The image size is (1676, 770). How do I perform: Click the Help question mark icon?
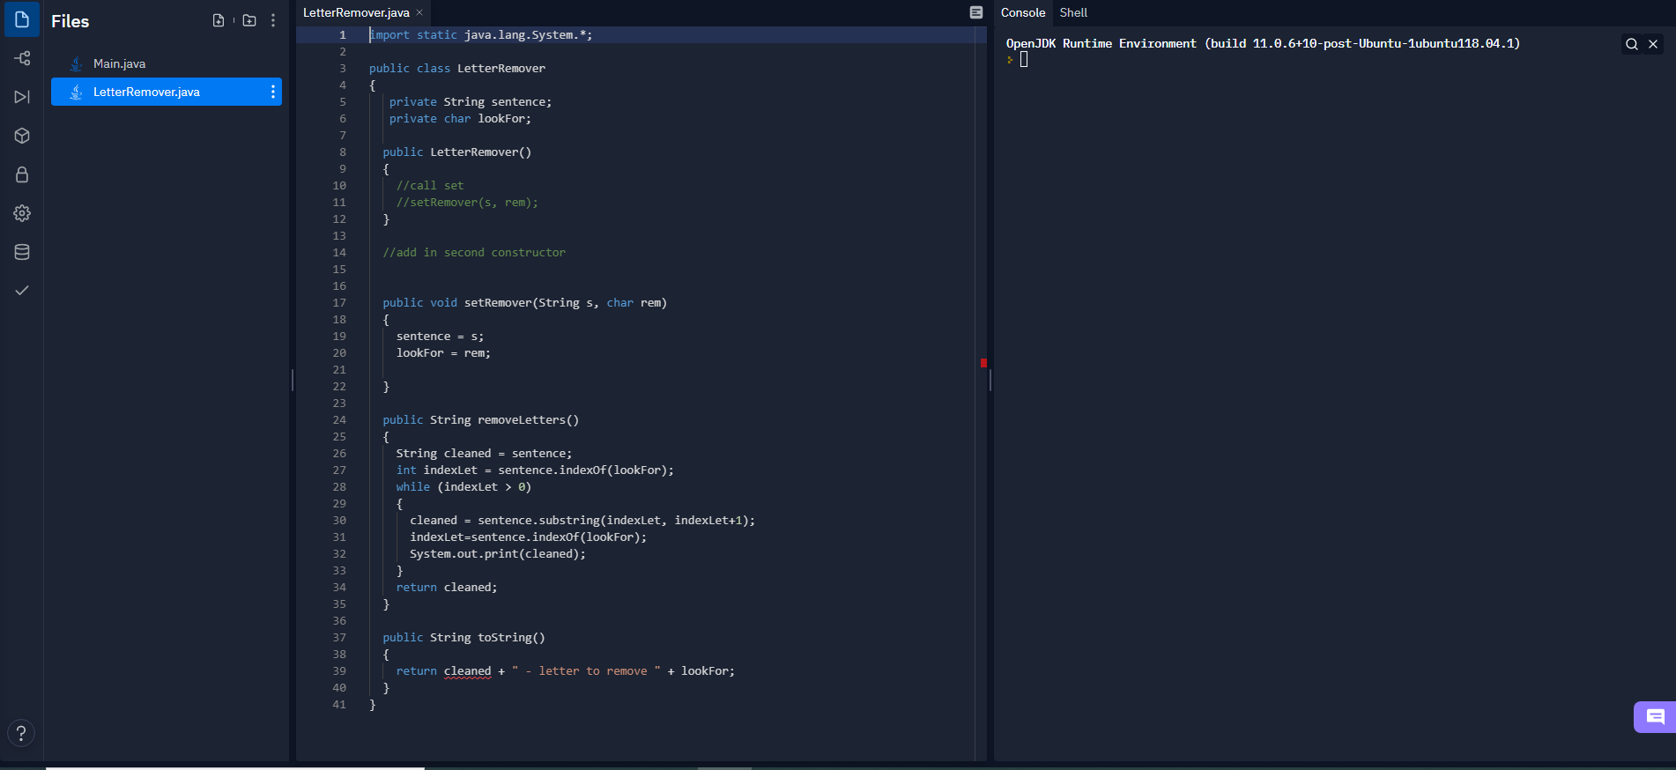coord(21,733)
